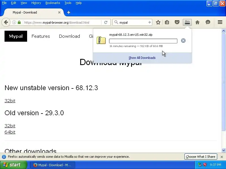Open the File menu
226x169 pixels.
(x=4, y=3)
